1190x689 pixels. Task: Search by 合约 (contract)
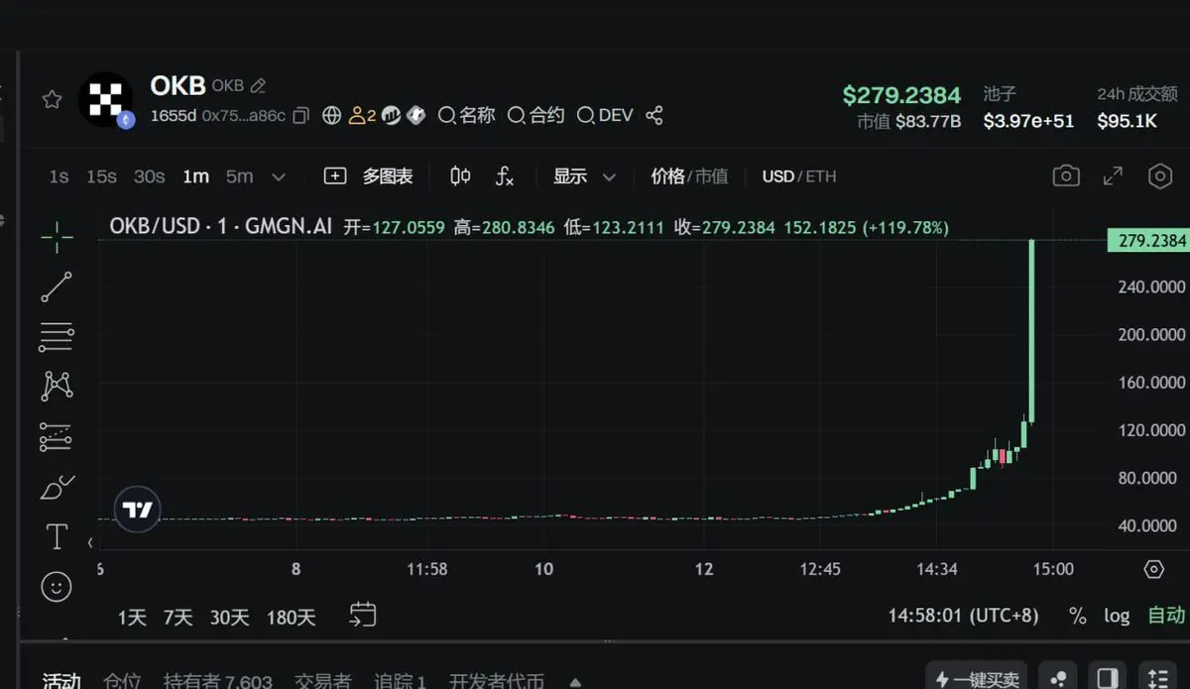pyautogui.click(x=536, y=116)
